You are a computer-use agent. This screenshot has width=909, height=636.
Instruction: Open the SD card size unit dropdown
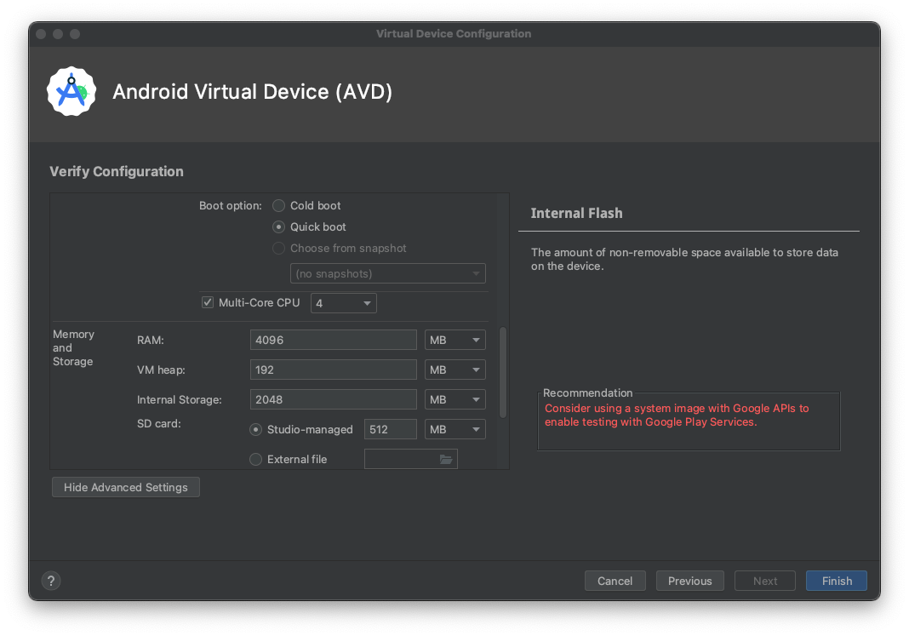[455, 430]
